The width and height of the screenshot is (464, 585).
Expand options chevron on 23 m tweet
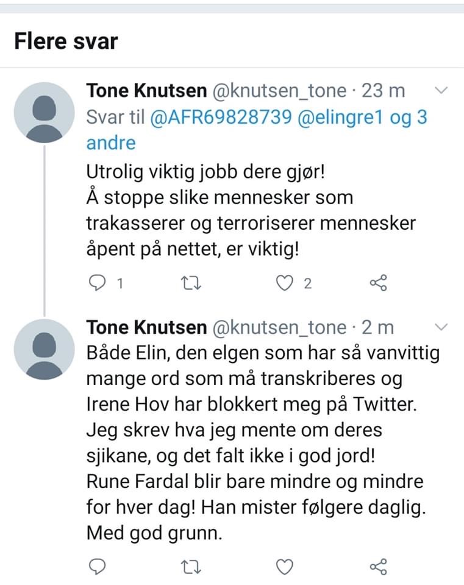[x=441, y=90]
